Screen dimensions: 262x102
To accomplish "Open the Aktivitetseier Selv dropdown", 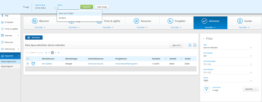I will 228,56.
